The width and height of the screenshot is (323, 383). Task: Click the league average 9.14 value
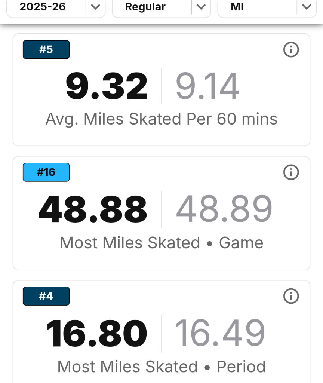click(x=208, y=85)
